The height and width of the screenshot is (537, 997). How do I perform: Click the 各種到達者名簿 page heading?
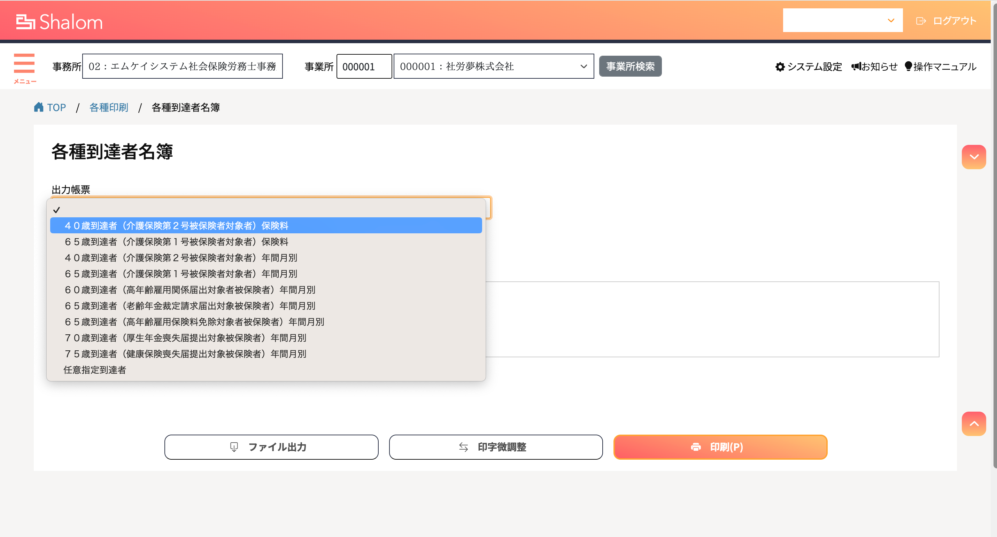[112, 151]
